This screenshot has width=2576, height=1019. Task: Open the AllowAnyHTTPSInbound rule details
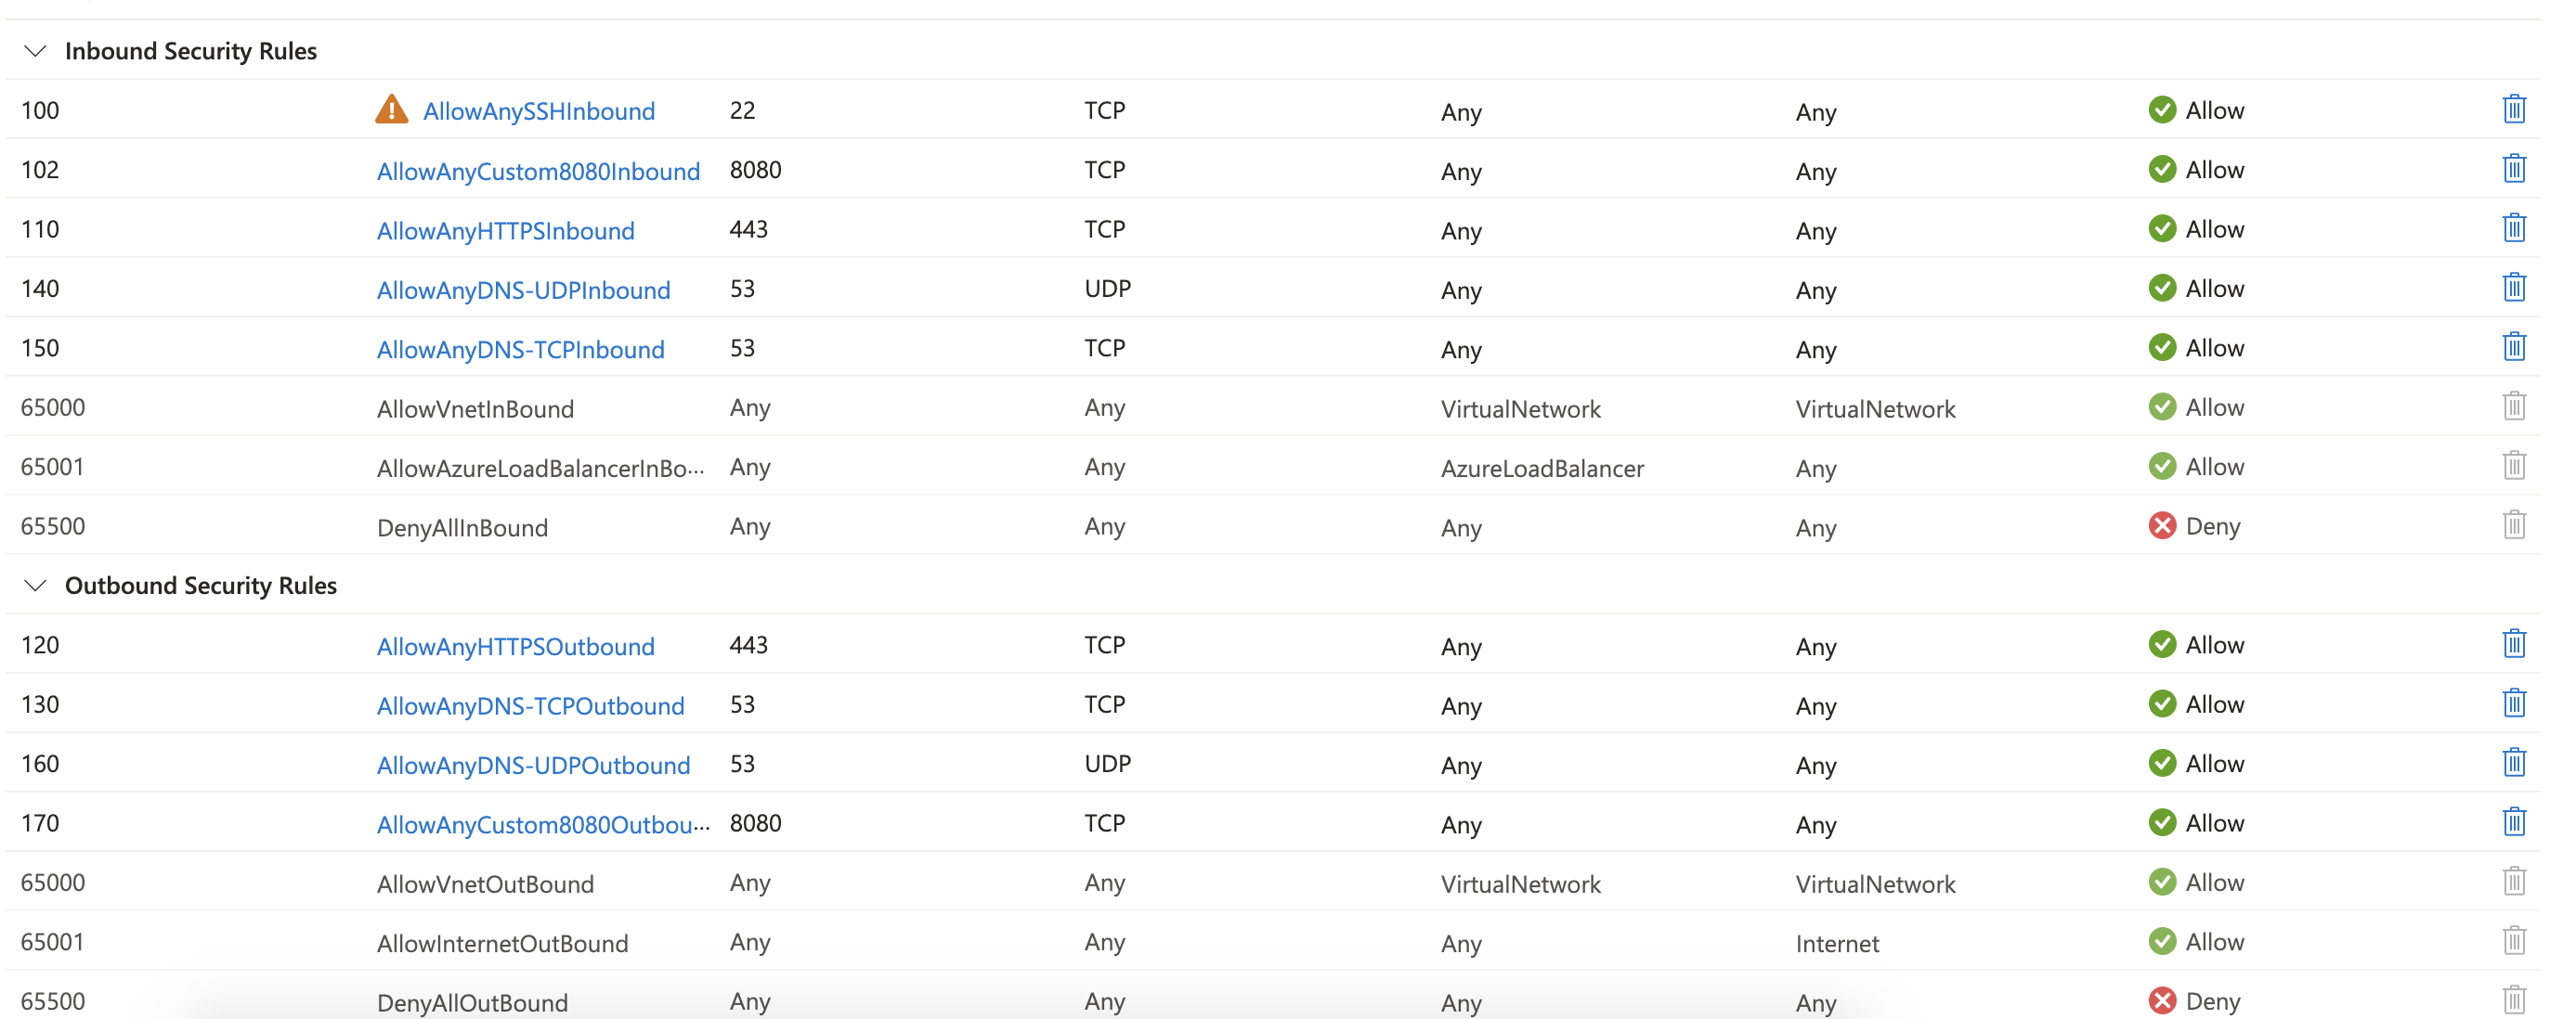coord(505,231)
